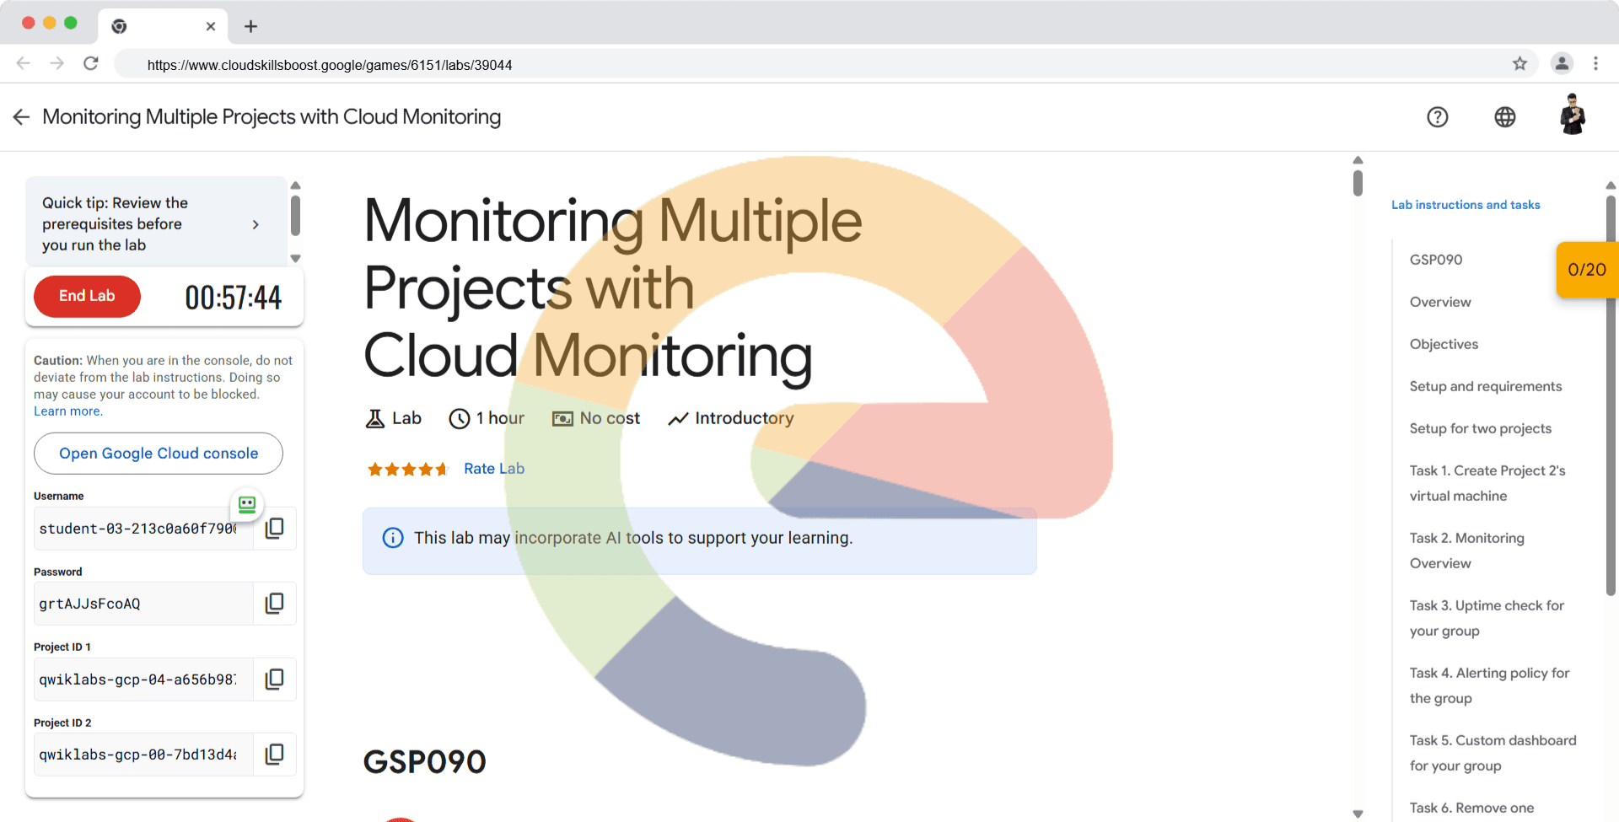Close the current browser tab
This screenshot has width=1619, height=822.
pyautogui.click(x=211, y=26)
